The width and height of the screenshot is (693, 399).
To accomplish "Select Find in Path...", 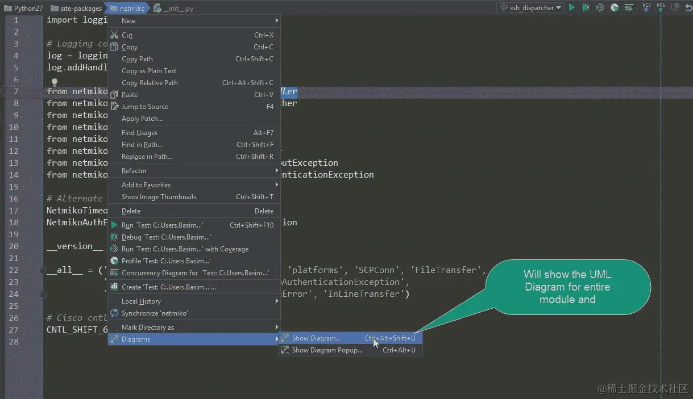I will [194, 145].
